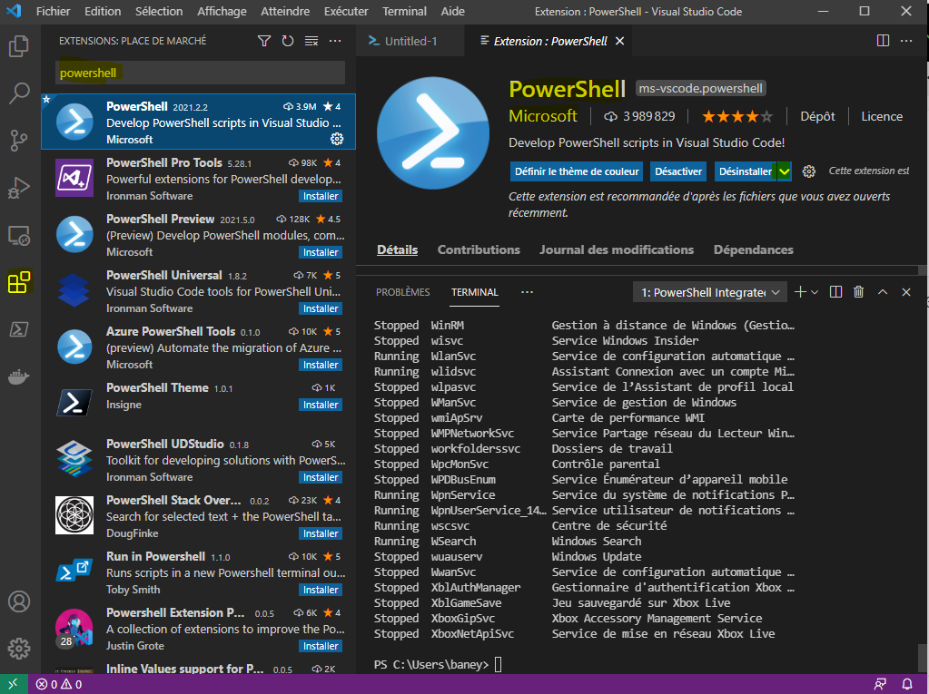Toggle maximized terminal panel size

tap(883, 292)
